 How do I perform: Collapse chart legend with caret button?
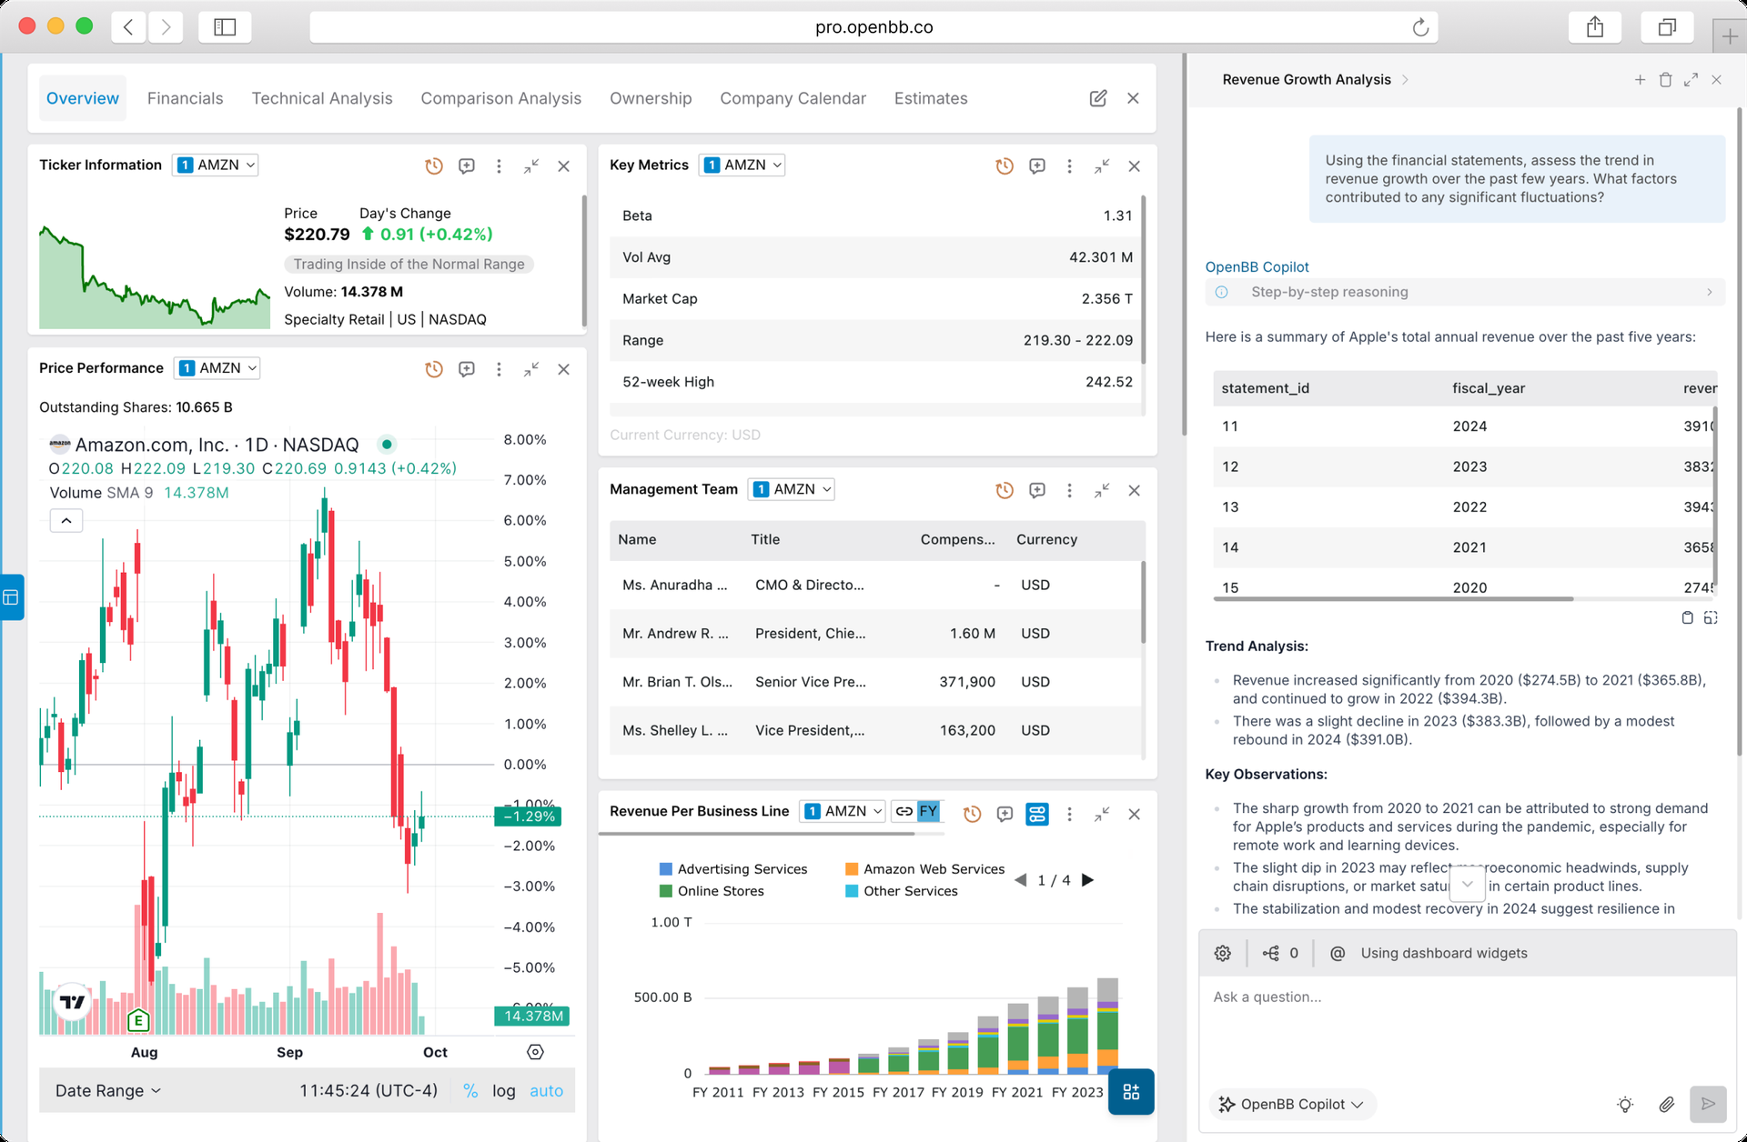coord(66,521)
